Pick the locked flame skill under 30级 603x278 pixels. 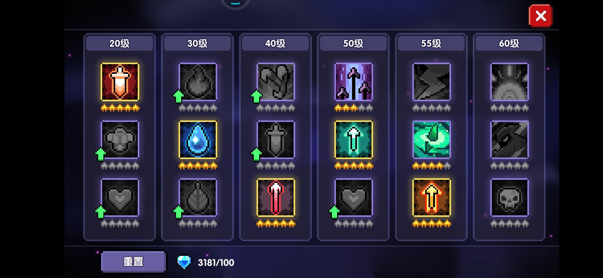click(198, 82)
